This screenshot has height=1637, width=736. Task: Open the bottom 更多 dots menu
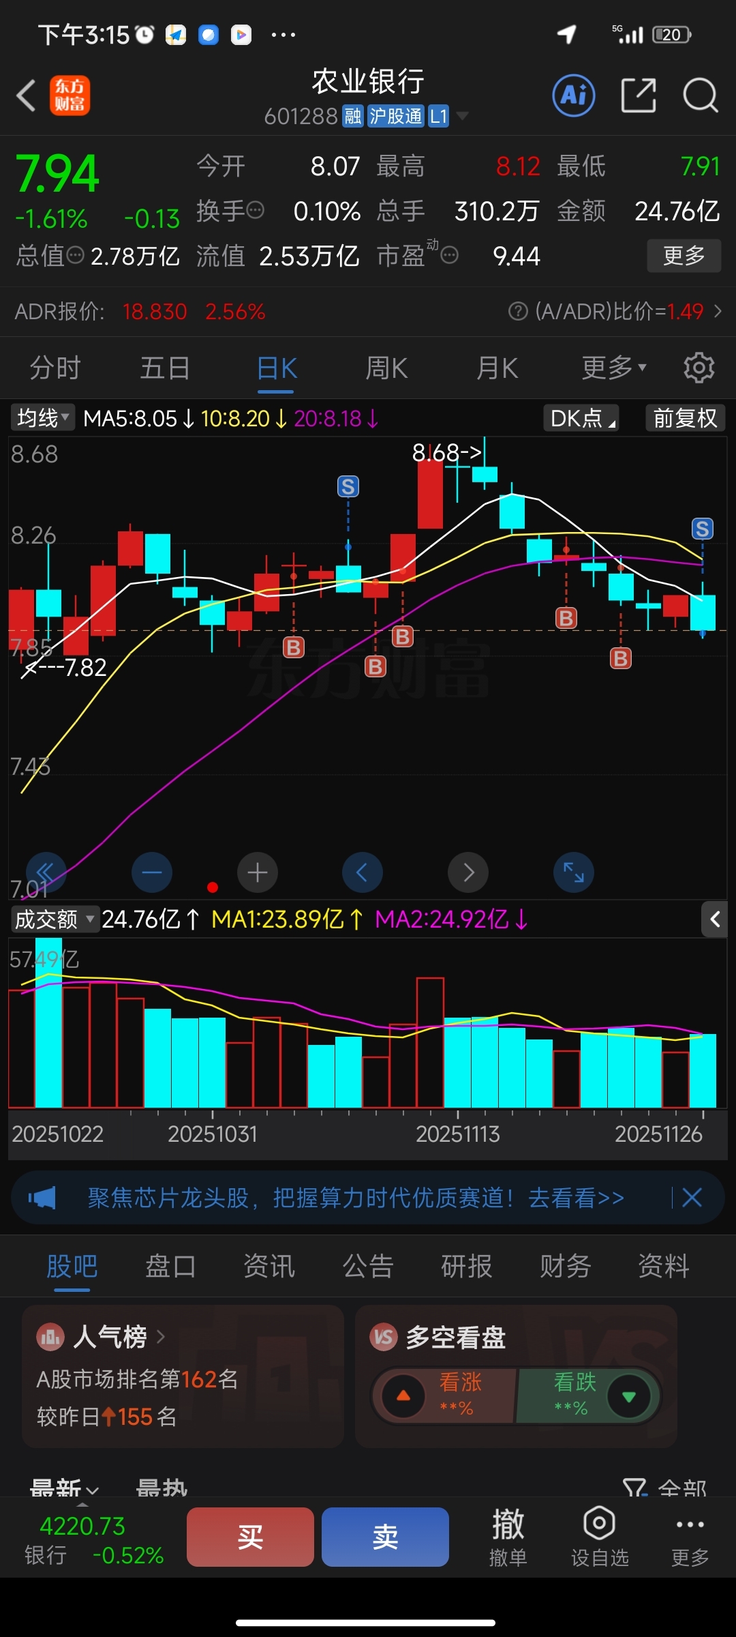pyautogui.click(x=690, y=1537)
